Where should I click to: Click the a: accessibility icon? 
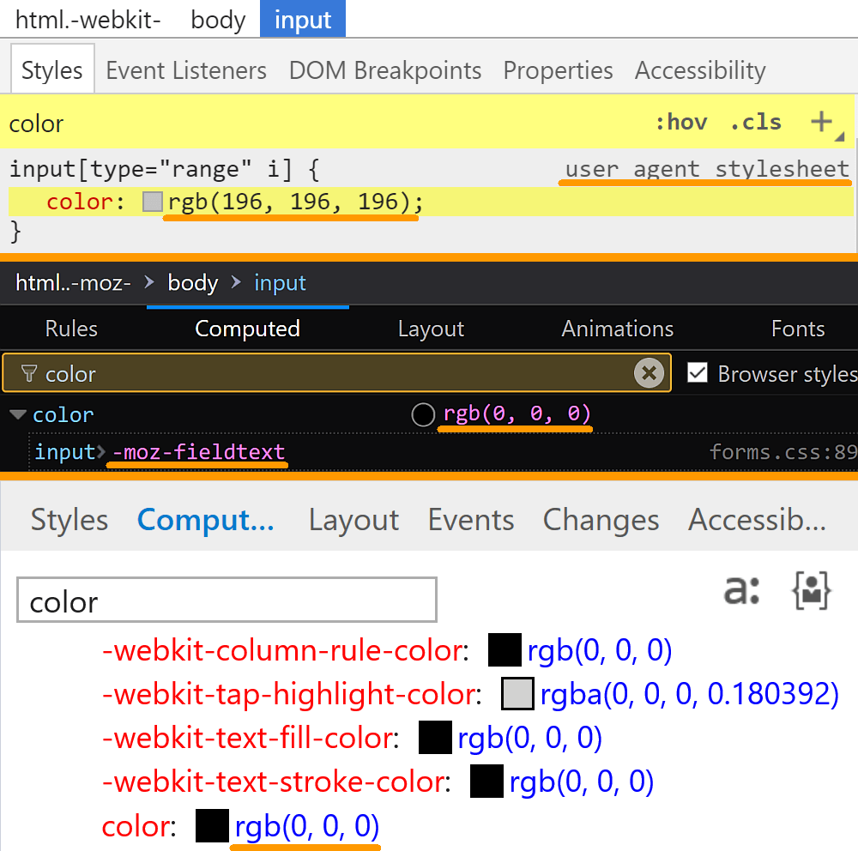point(741,590)
